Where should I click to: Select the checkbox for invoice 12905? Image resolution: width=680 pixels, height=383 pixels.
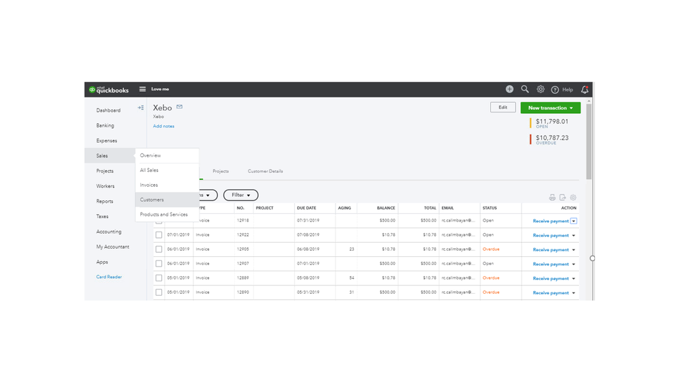pos(159,249)
